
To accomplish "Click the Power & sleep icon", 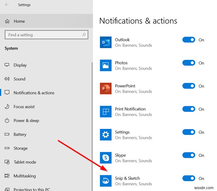I will 7,120.
